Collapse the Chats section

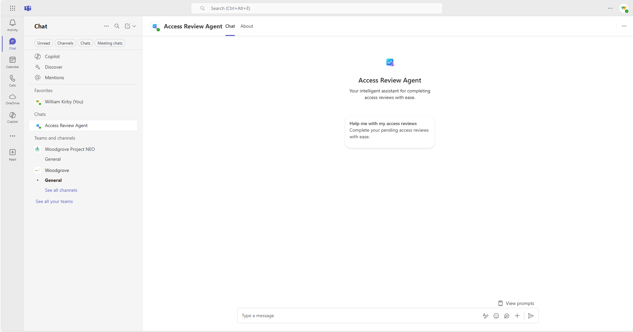(40, 114)
